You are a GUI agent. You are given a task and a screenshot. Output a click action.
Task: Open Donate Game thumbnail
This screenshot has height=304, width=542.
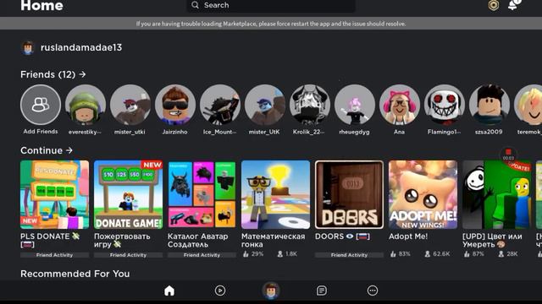128,194
